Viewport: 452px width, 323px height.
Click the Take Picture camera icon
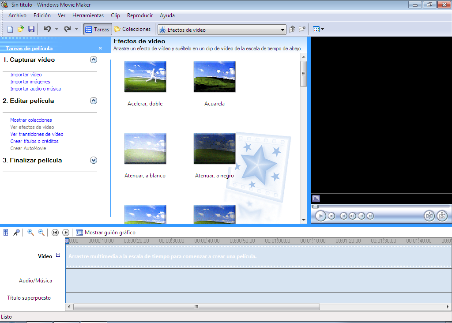[x=442, y=216]
